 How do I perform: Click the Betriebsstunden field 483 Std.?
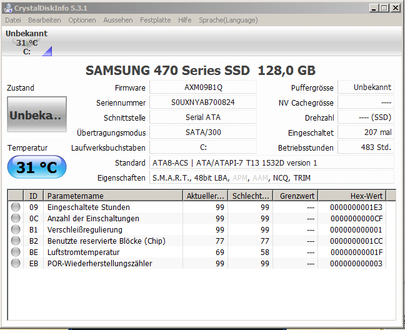(366, 147)
